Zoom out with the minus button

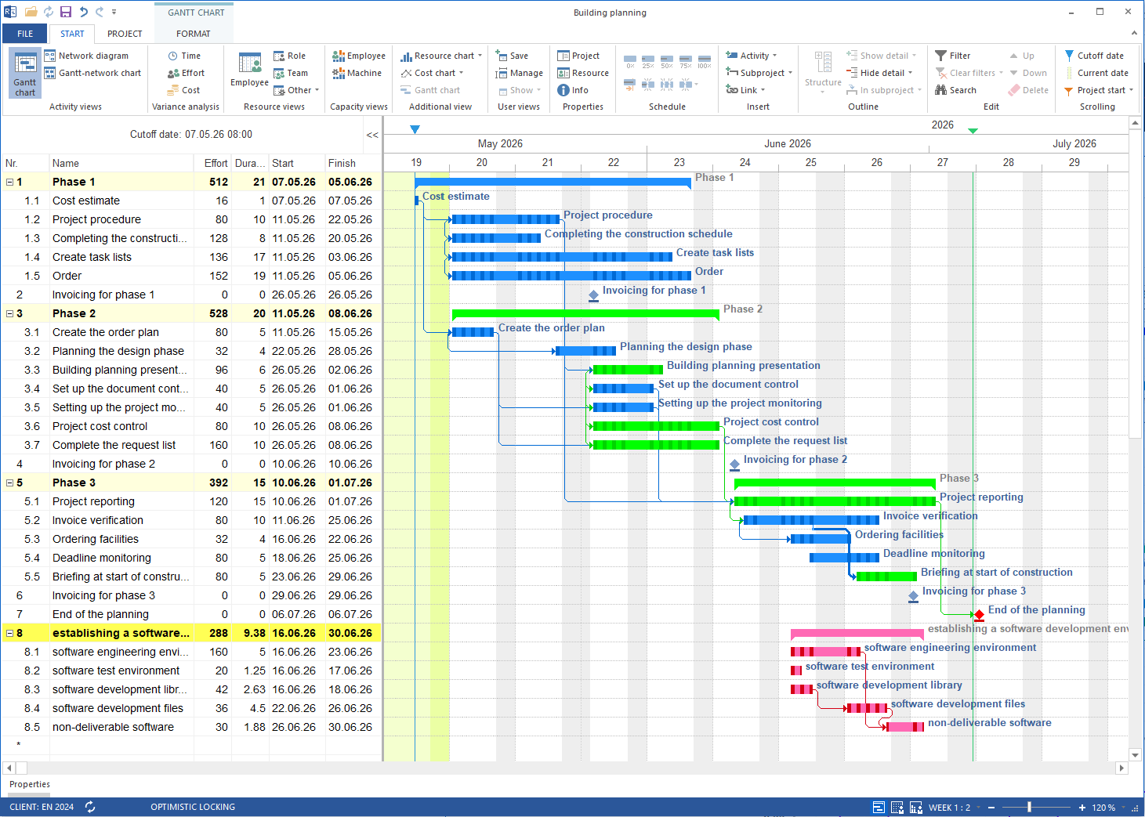click(991, 808)
